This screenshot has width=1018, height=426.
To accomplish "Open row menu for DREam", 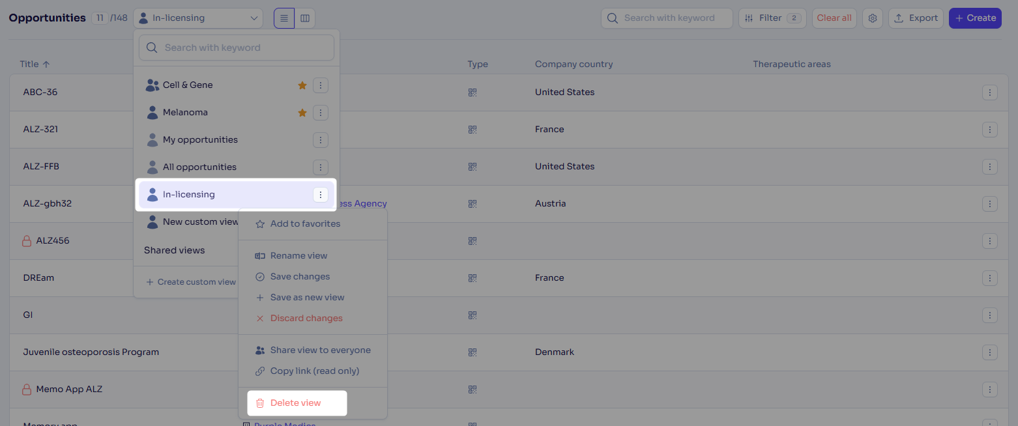I will coord(990,278).
